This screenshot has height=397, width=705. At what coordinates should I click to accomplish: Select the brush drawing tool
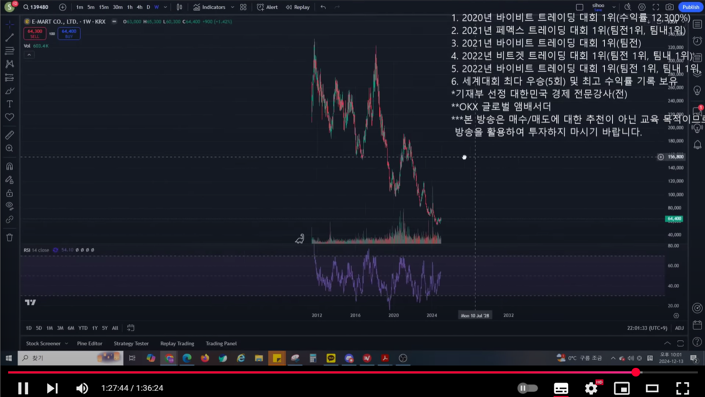tap(10, 91)
